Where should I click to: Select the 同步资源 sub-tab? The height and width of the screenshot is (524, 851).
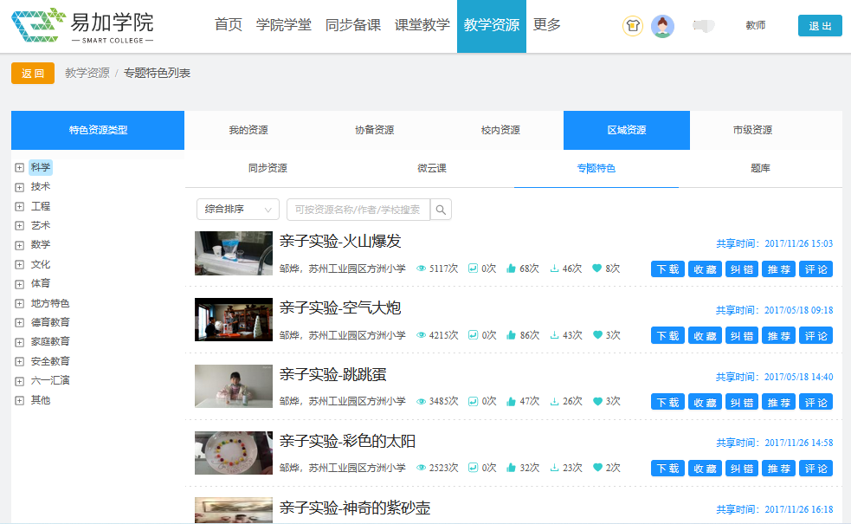click(x=268, y=168)
